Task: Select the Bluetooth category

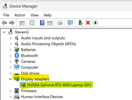Action: pos(29,56)
